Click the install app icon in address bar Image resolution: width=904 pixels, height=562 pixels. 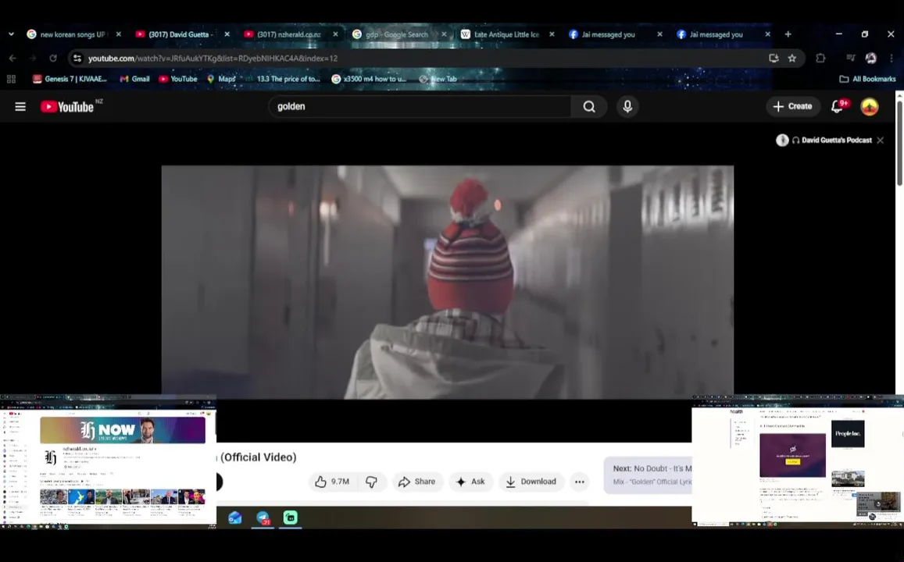pos(774,59)
